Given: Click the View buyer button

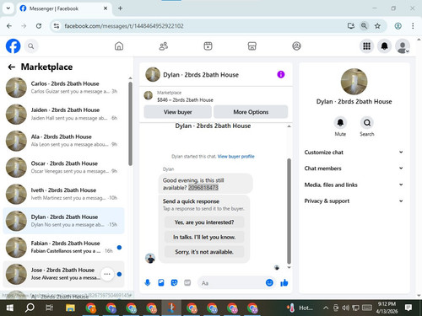Looking at the screenshot, I should click(x=178, y=112).
